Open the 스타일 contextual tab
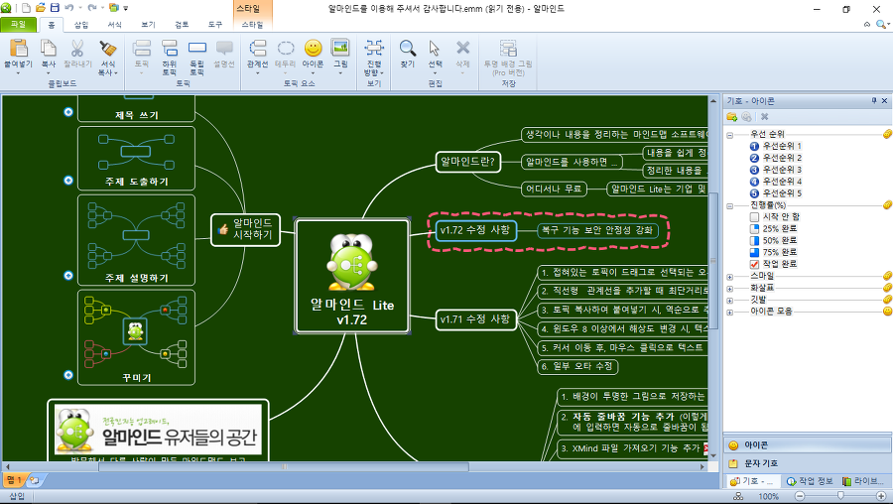This screenshot has width=893, height=504. pos(252,25)
